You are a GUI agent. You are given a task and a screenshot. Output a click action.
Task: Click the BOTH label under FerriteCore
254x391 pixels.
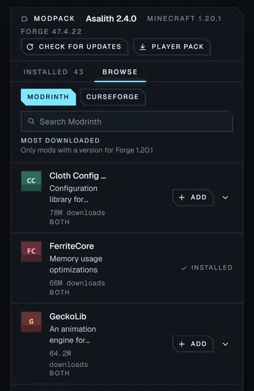59,292
